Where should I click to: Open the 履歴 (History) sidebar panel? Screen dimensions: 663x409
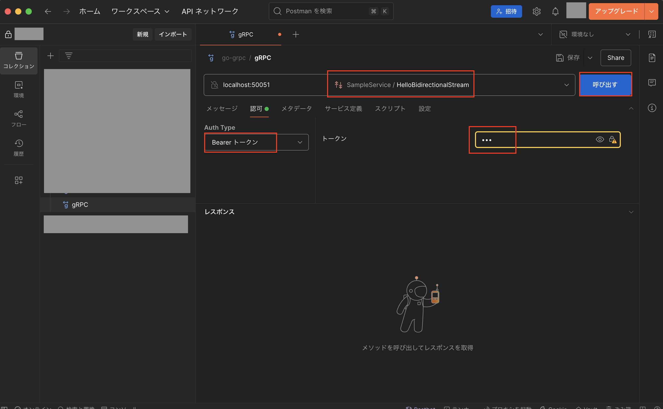19,148
